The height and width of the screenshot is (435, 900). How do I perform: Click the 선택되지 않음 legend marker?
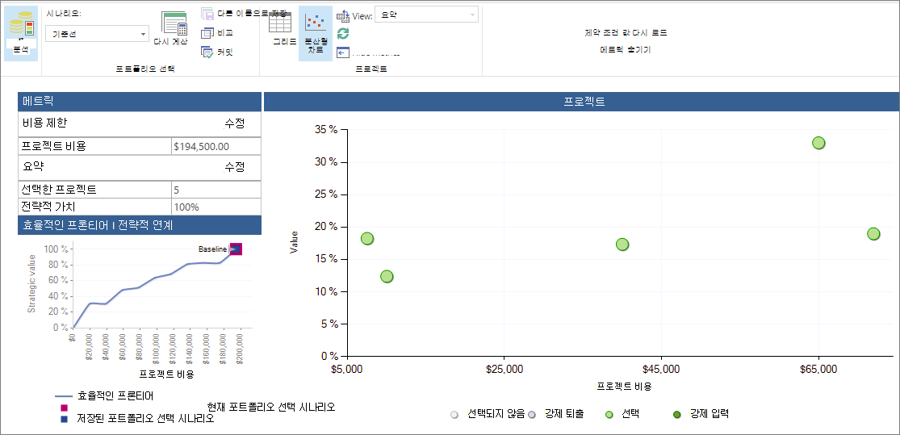coord(454,414)
